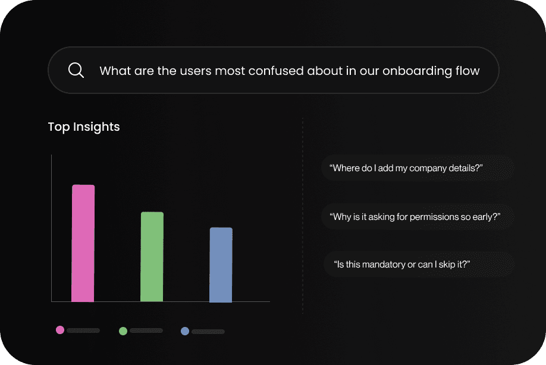Expand the first insight legend label
Viewport: 546px width, 365px height.
click(83, 331)
